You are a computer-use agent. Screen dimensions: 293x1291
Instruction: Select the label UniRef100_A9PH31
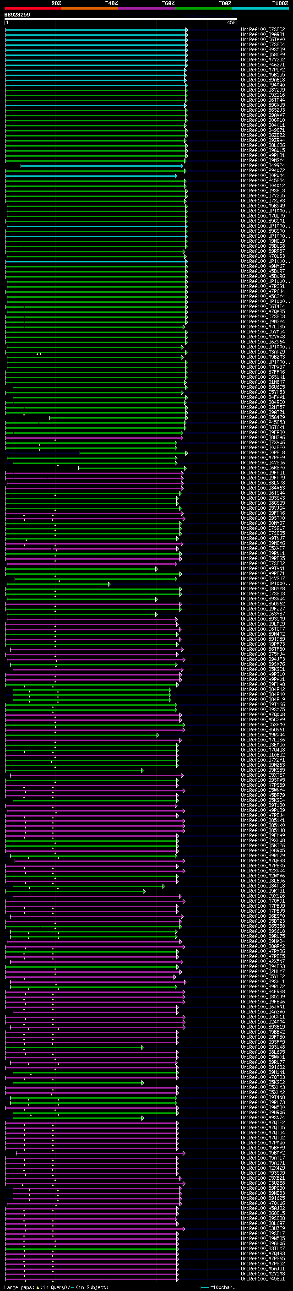[x=263, y=155]
